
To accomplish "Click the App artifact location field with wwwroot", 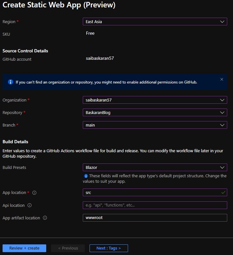I will point(155,218).
